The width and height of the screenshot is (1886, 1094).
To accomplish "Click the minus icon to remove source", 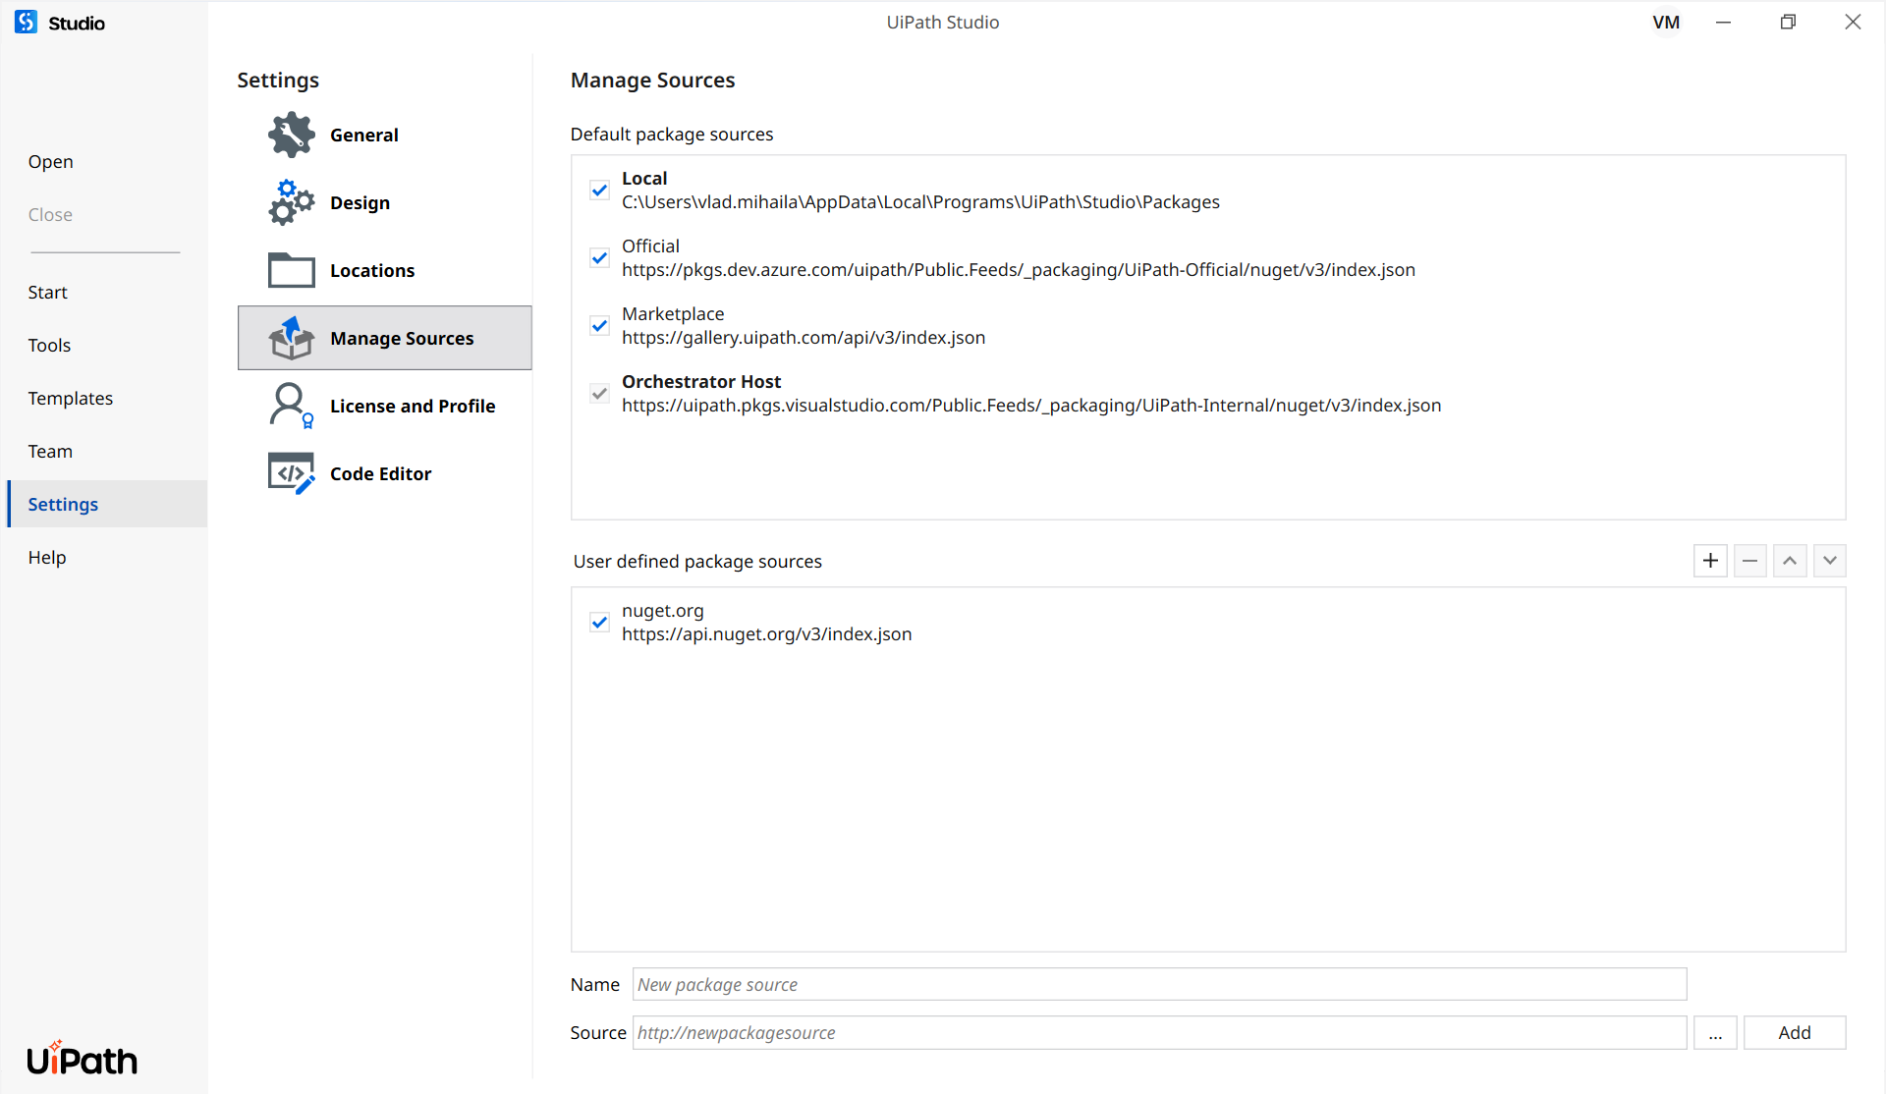I will coord(1749,561).
